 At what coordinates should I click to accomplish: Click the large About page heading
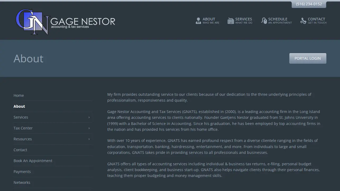(x=28, y=58)
